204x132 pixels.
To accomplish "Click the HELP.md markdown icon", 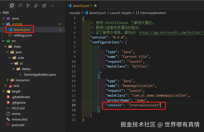I will coord(8,108).
